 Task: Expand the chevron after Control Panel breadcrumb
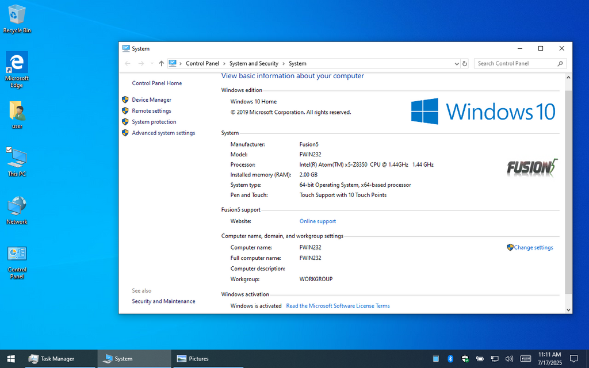[x=224, y=64]
